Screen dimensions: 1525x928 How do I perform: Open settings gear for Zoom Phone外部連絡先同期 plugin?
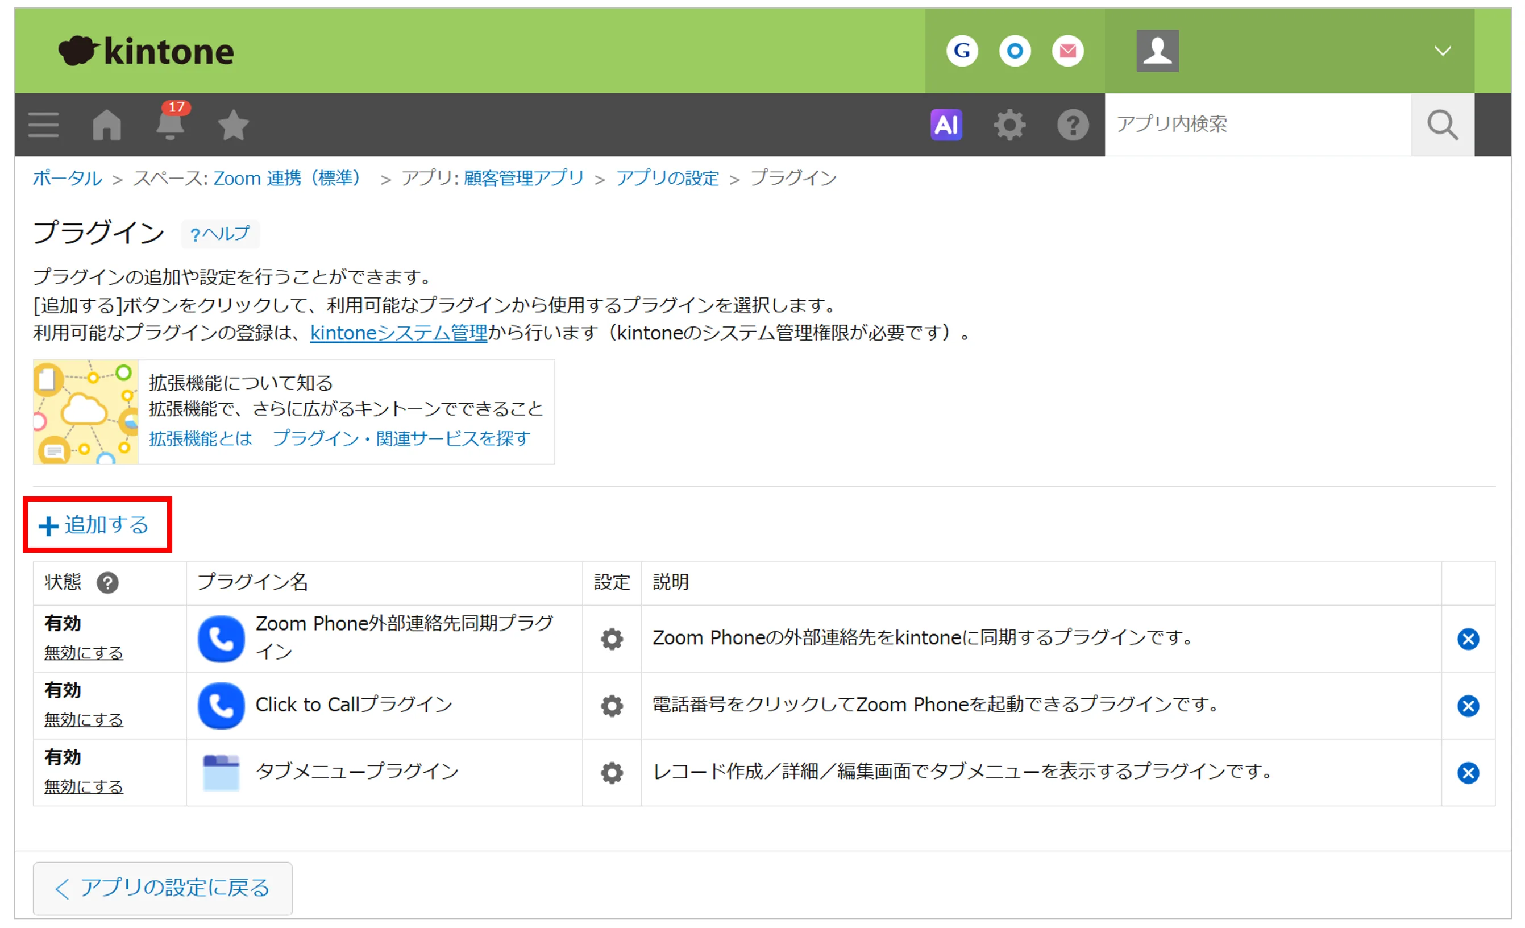click(612, 639)
